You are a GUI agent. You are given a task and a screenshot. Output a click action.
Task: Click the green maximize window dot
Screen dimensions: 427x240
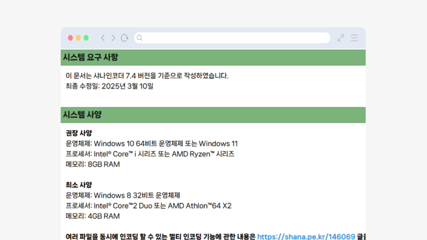pos(86,38)
